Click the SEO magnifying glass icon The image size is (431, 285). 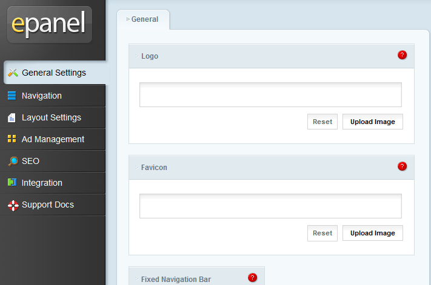[13, 162]
